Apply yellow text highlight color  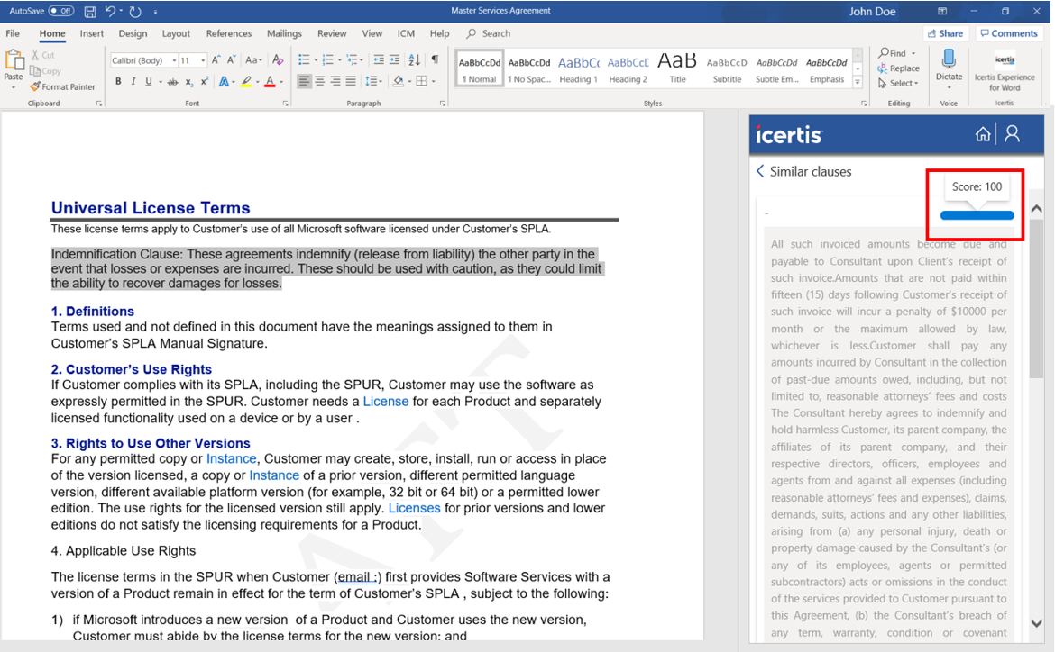click(246, 81)
